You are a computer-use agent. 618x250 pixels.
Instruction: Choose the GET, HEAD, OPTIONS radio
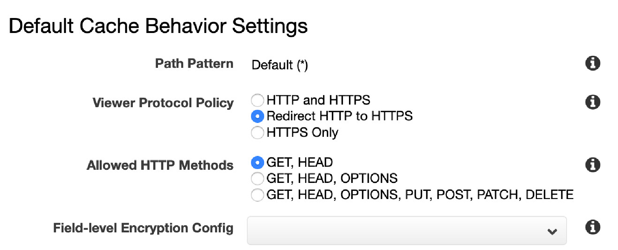pyautogui.click(x=257, y=178)
